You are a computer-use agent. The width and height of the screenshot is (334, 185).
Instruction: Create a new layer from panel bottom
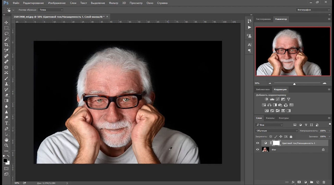click(x=318, y=182)
